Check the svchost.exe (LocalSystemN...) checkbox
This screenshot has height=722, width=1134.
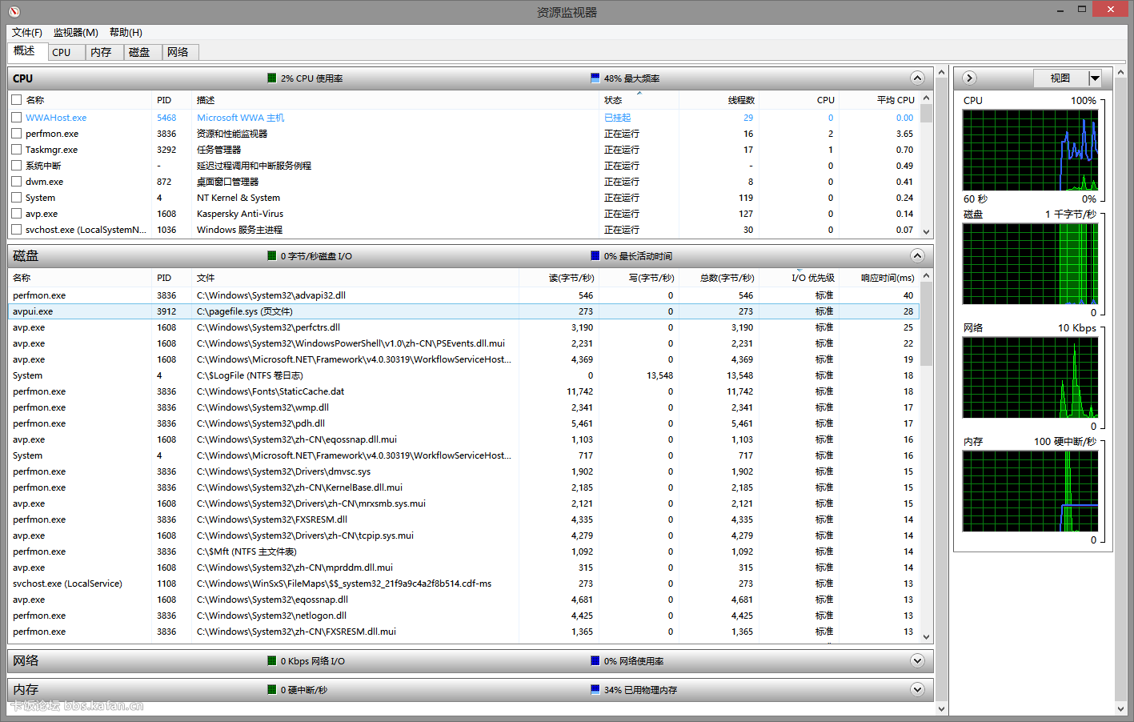pyautogui.click(x=17, y=230)
